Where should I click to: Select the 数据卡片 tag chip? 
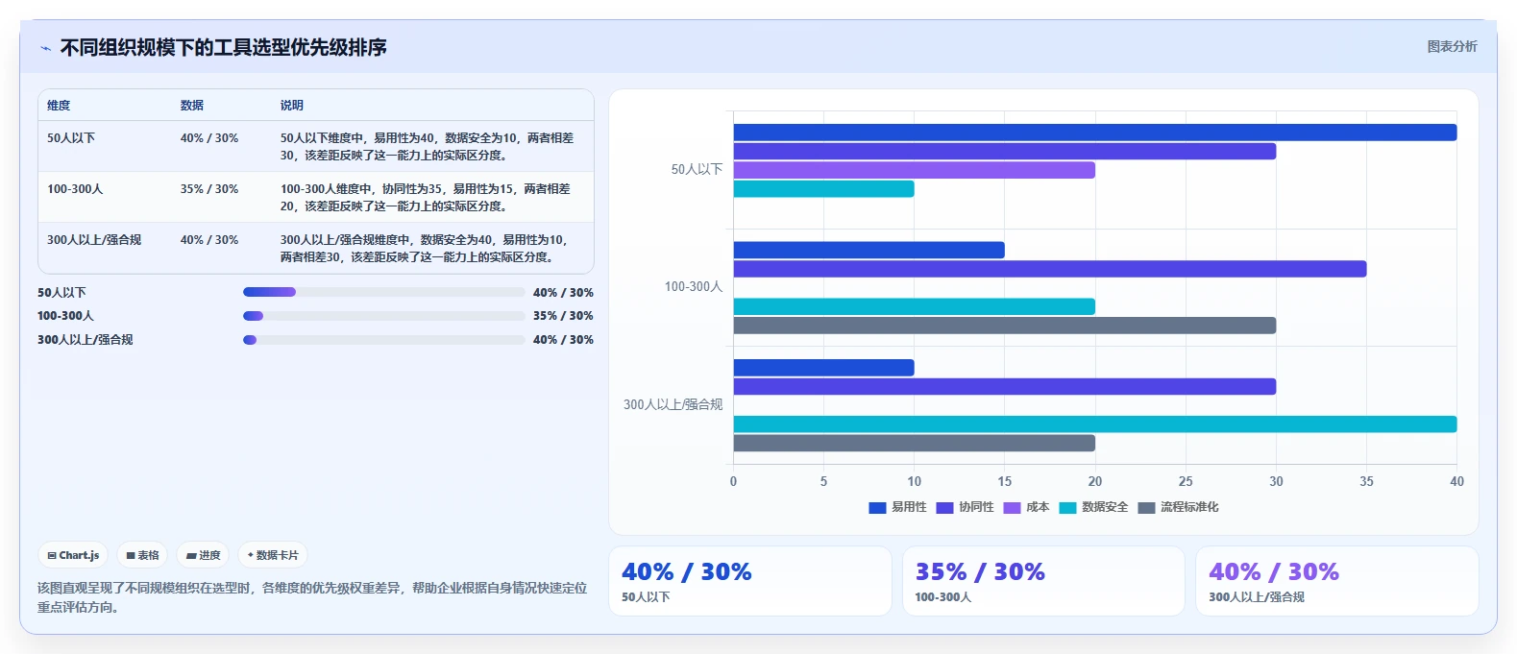(x=273, y=555)
